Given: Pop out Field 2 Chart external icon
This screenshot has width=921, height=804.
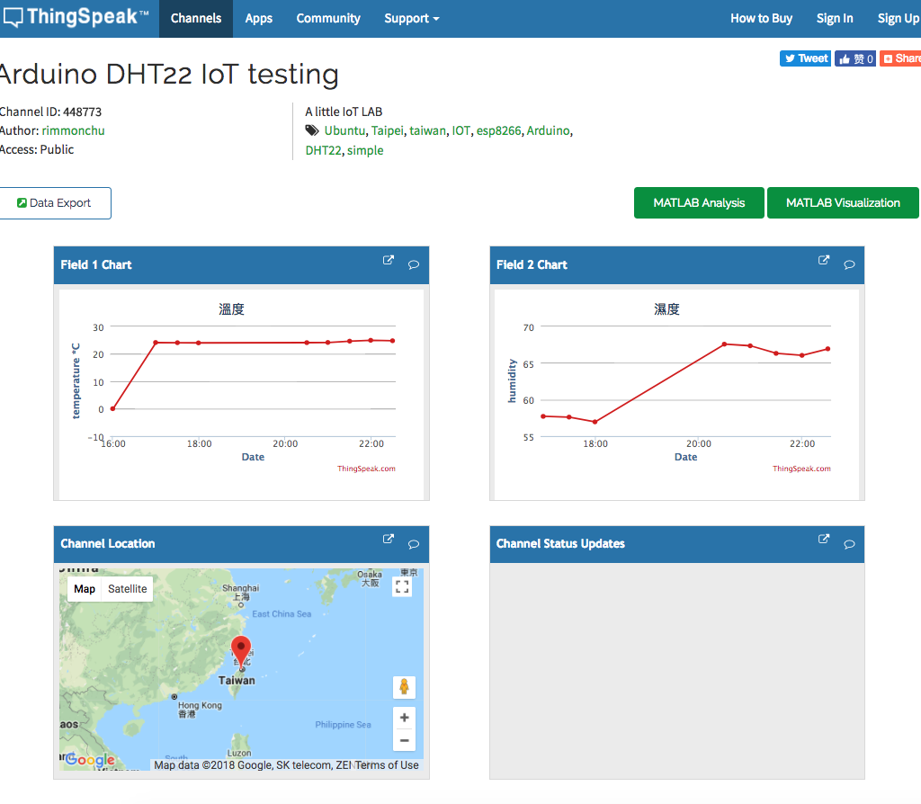Looking at the screenshot, I should 824,260.
